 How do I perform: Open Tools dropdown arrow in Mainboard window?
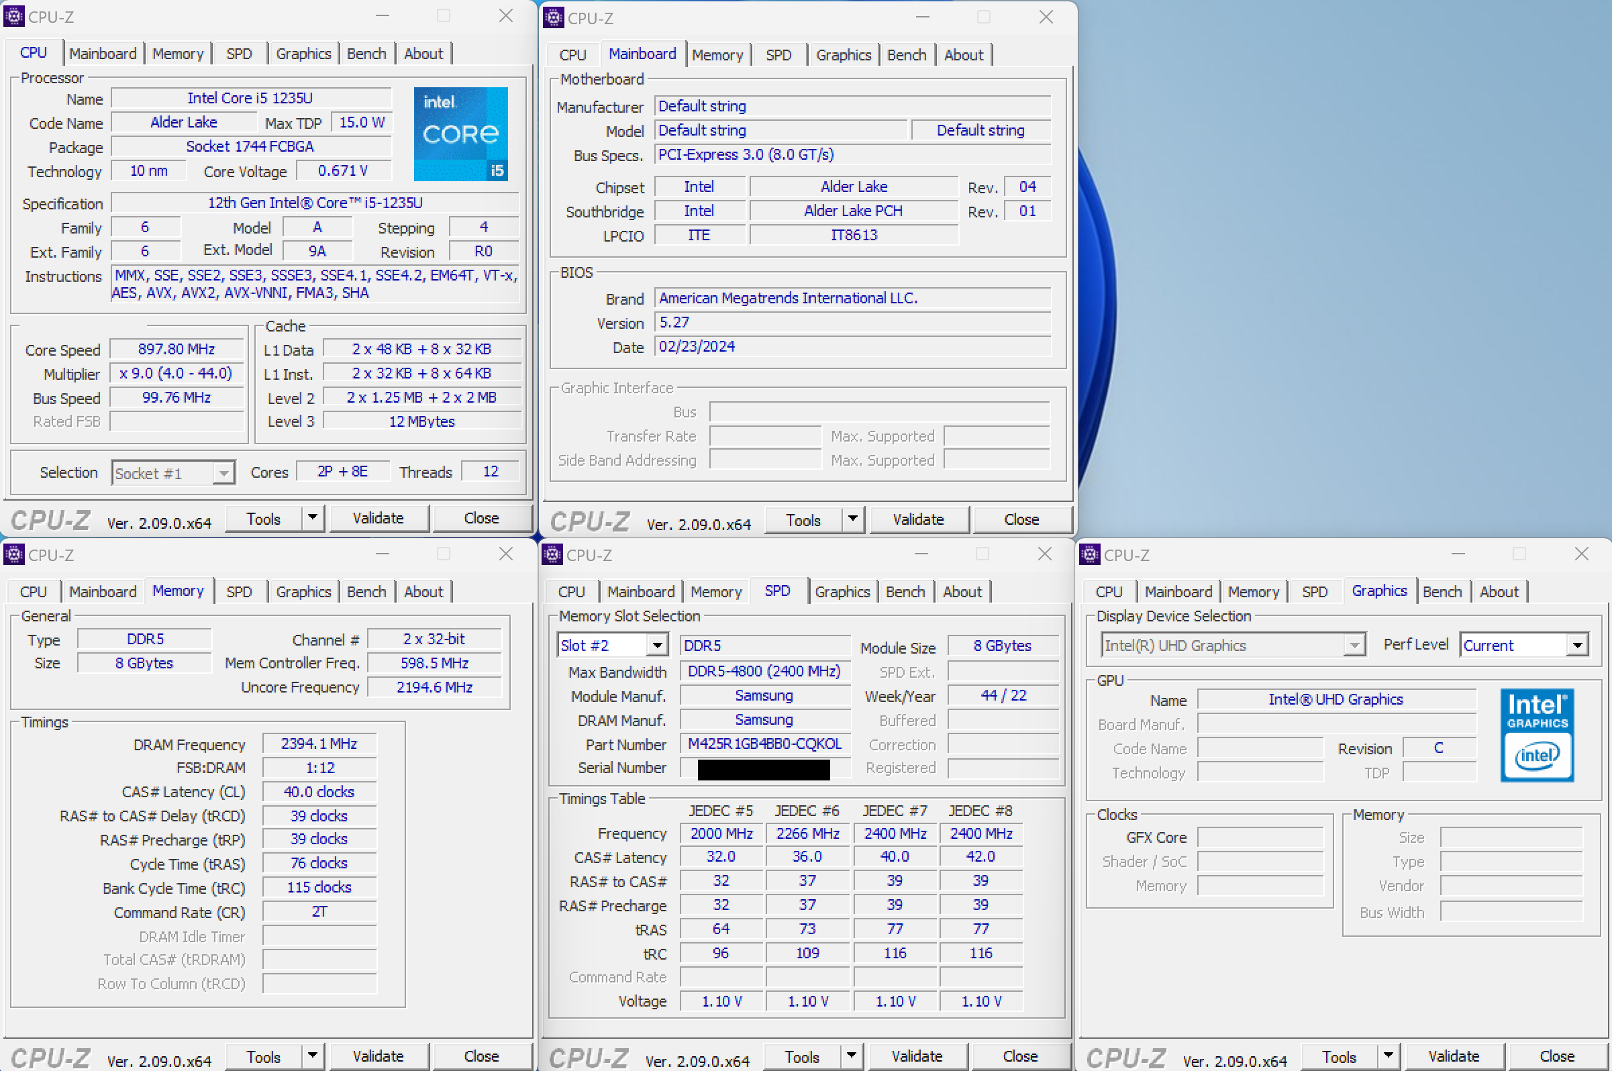coord(852,519)
